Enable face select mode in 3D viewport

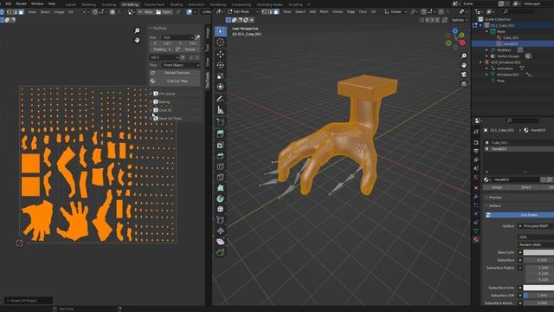276,11
